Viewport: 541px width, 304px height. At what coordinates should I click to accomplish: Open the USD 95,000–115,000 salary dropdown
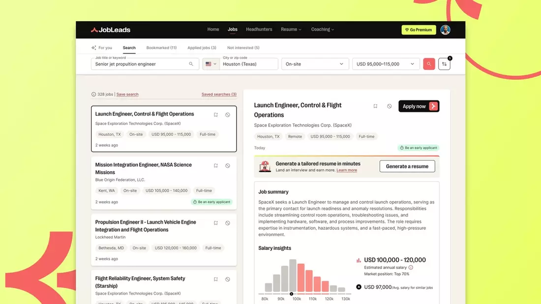(x=386, y=64)
